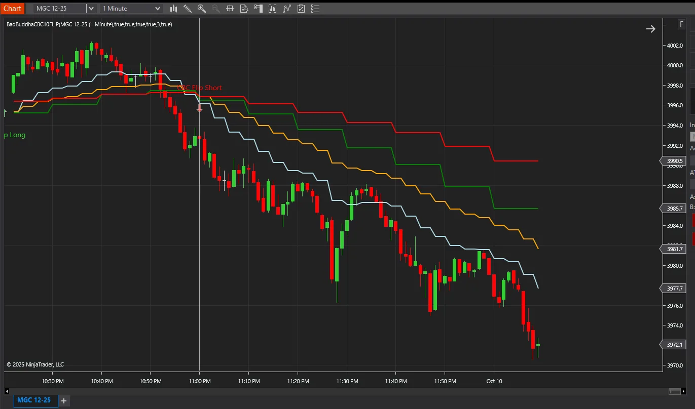Click the 3994.0 price axis label

(x=675, y=126)
